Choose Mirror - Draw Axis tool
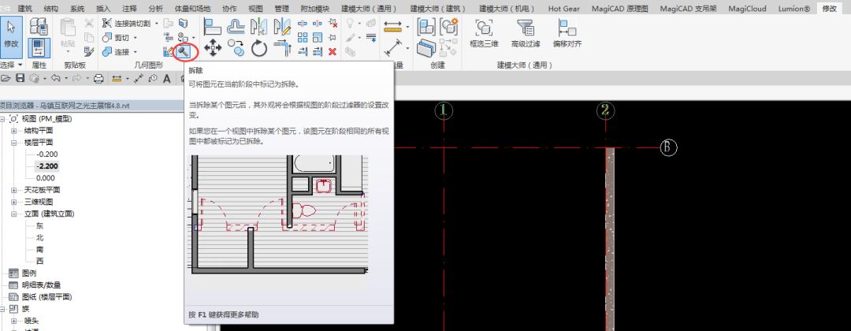The width and height of the screenshot is (851, 331). 282,27
